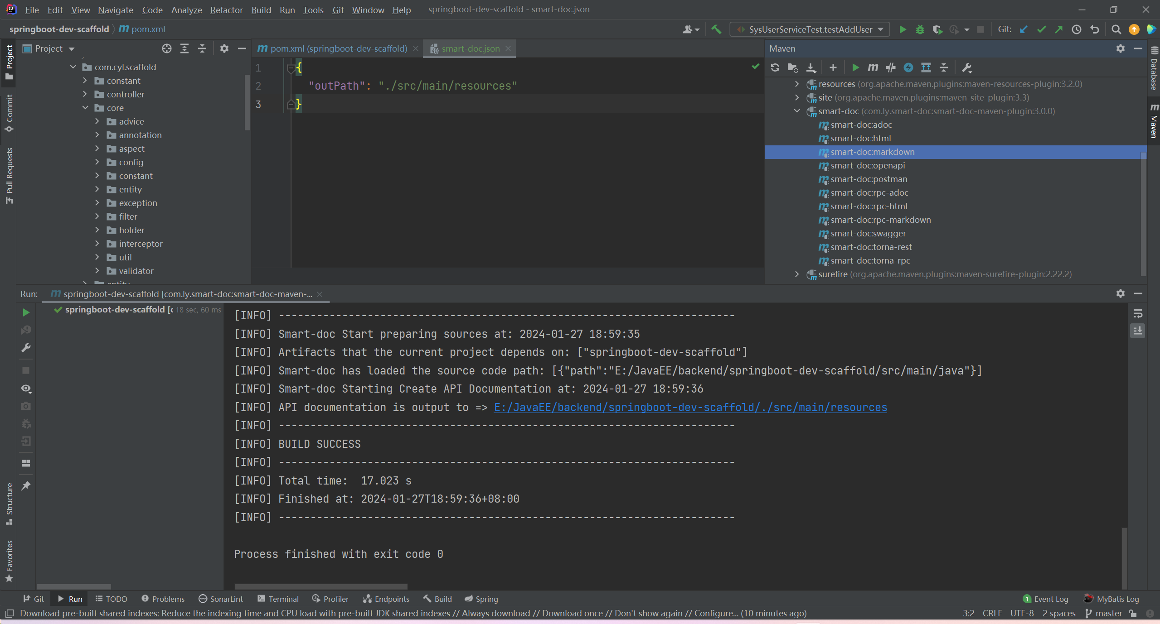This screenshot has height=624, width=1160.
Task: Click the Refresh Maven projects icon
Action: pos(776,67)
